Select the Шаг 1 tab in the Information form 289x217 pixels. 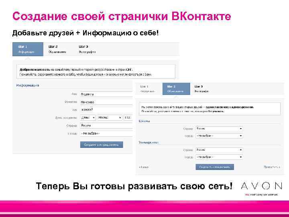coord(28,49)
